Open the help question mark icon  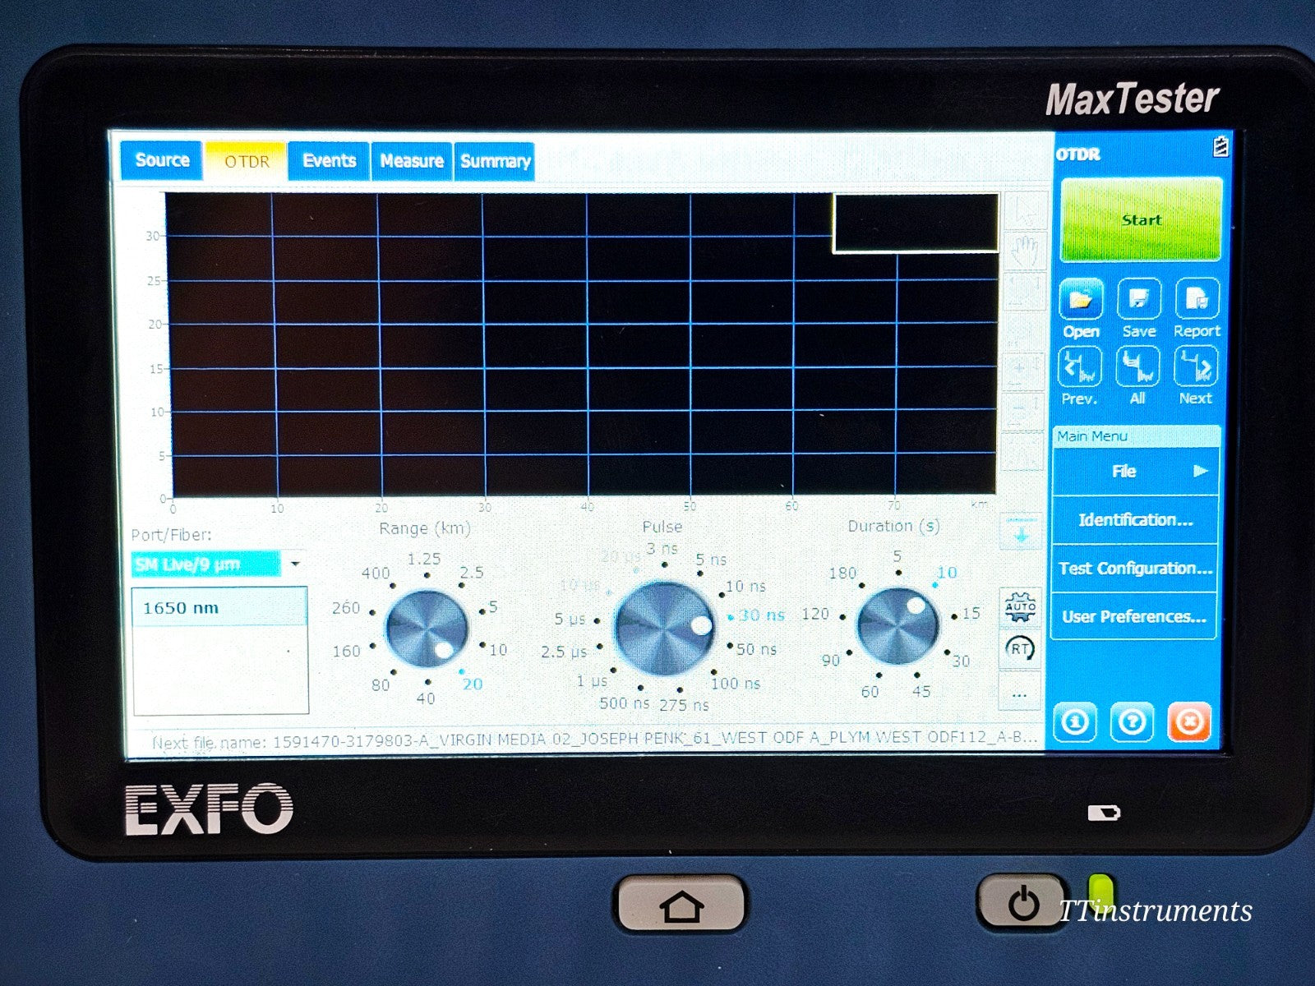[1132, 723]
